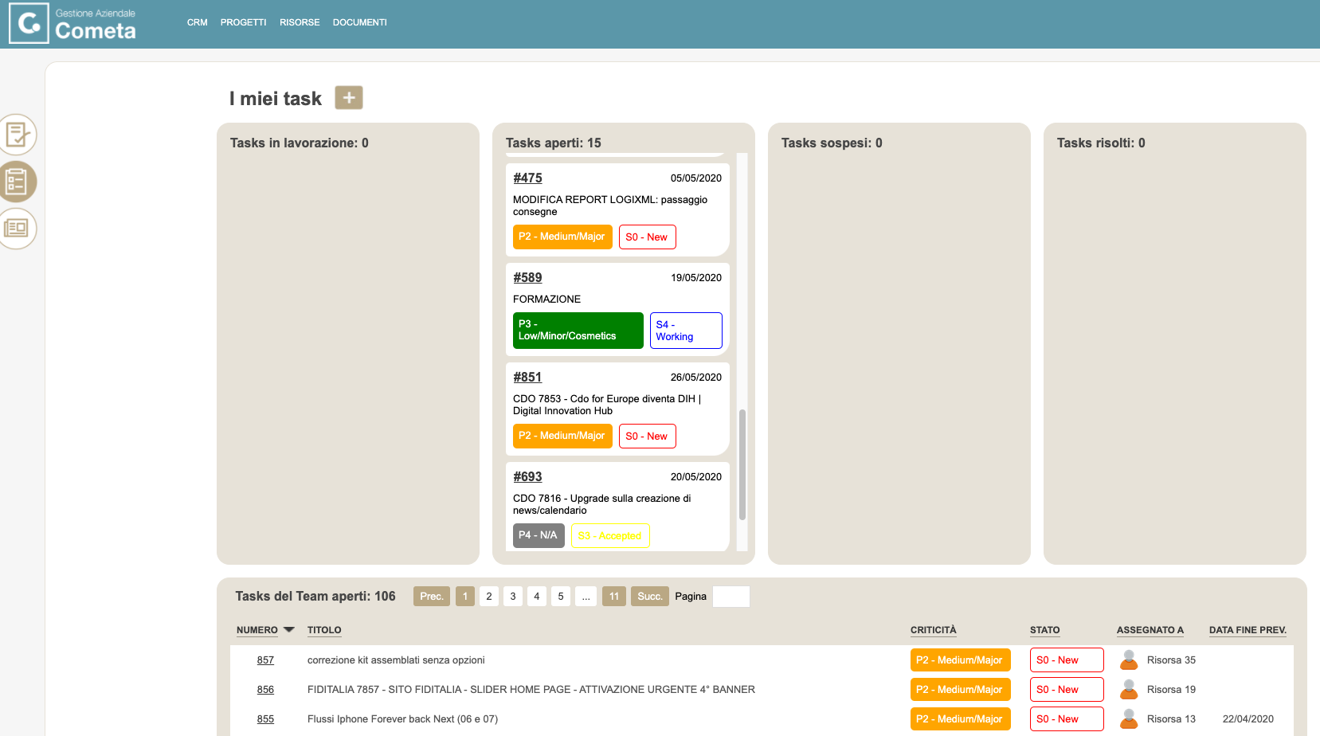Sort table by STATO column
This screenshot has height=736, width=1320.
click(1044, 630)
